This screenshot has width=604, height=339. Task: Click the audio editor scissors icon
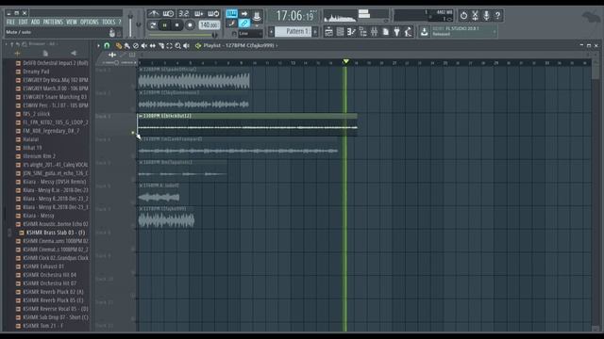pos(476,15)
